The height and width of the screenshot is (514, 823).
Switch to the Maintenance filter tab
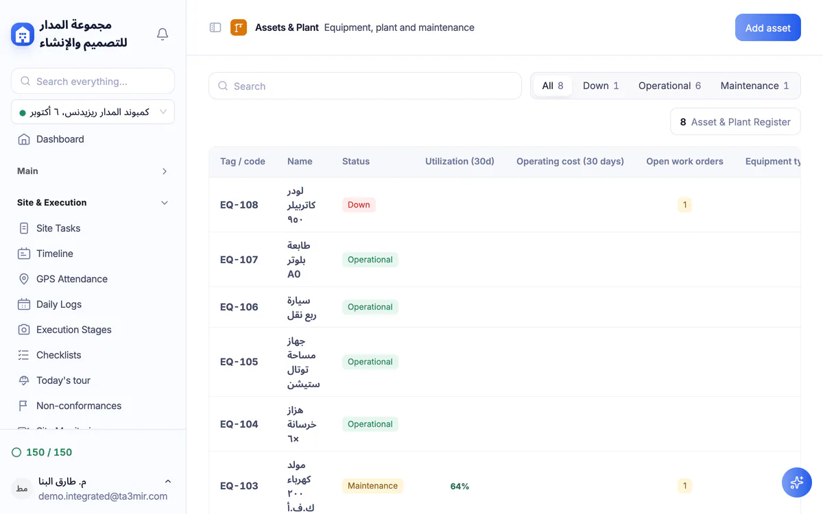point(754,86)
